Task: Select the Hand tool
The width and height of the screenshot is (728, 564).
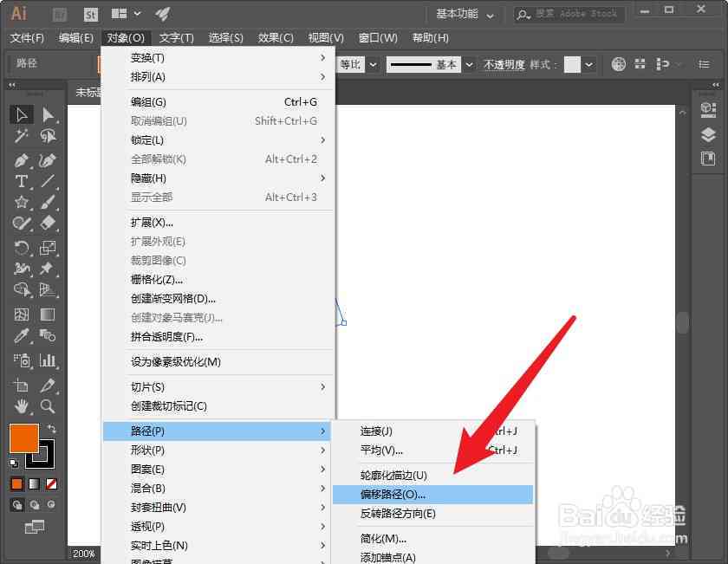Action: (x=22, y=406)
